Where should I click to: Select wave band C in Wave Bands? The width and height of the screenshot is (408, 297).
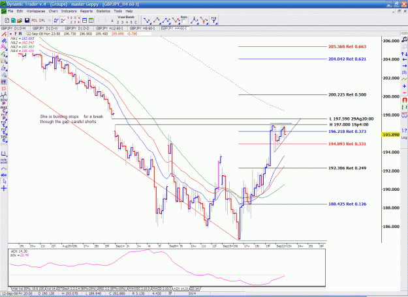point(135,22)
